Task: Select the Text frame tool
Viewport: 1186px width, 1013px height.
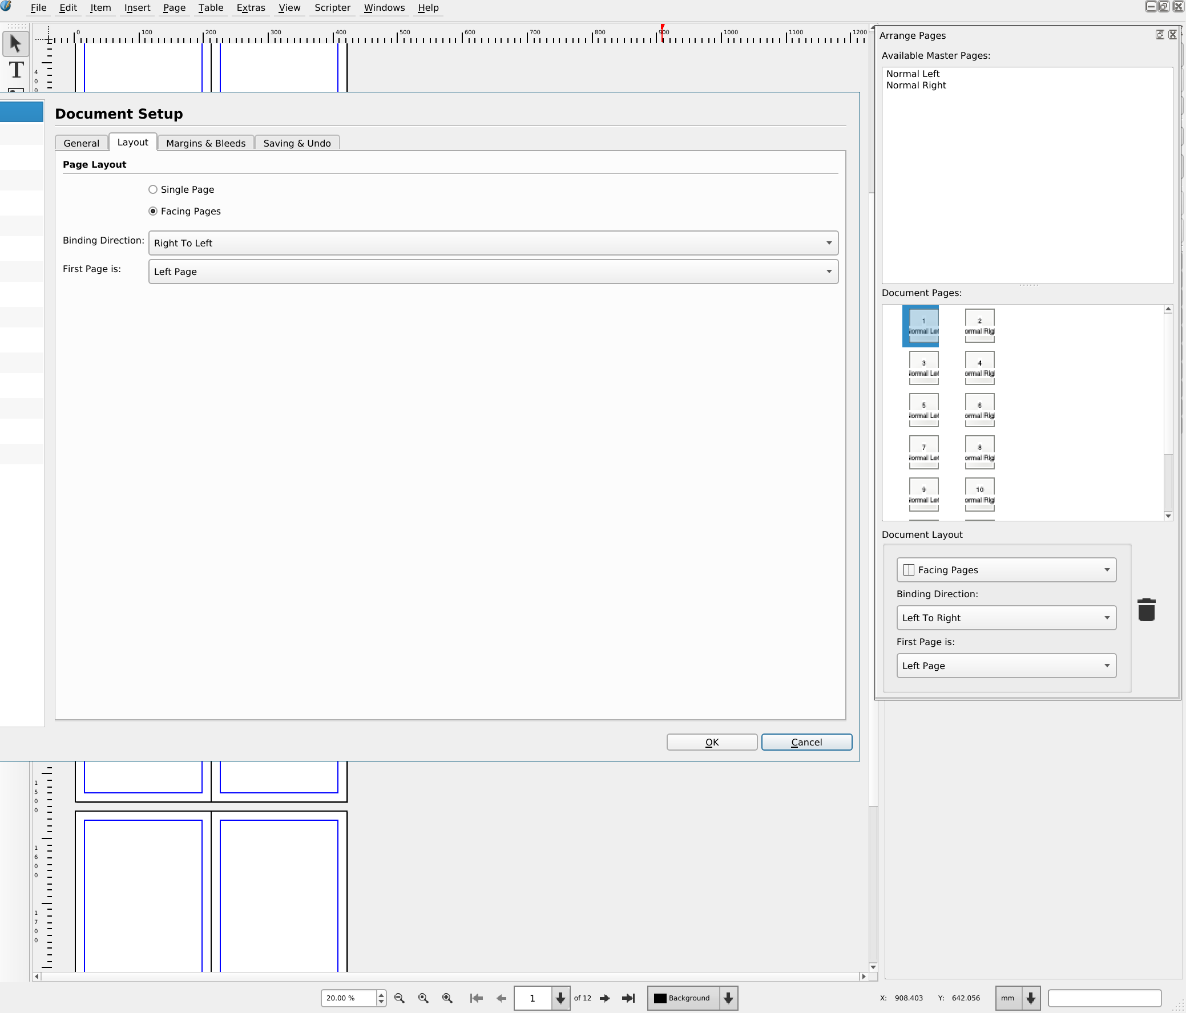Action: [17, 70]
